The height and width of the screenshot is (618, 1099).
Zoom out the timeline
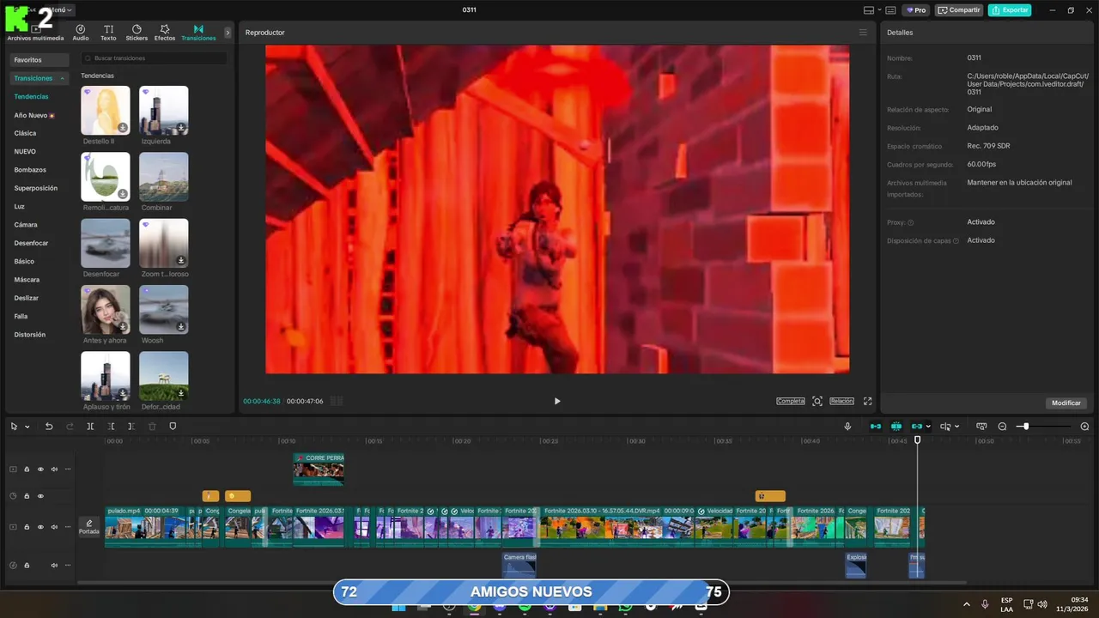point(1002,427)
